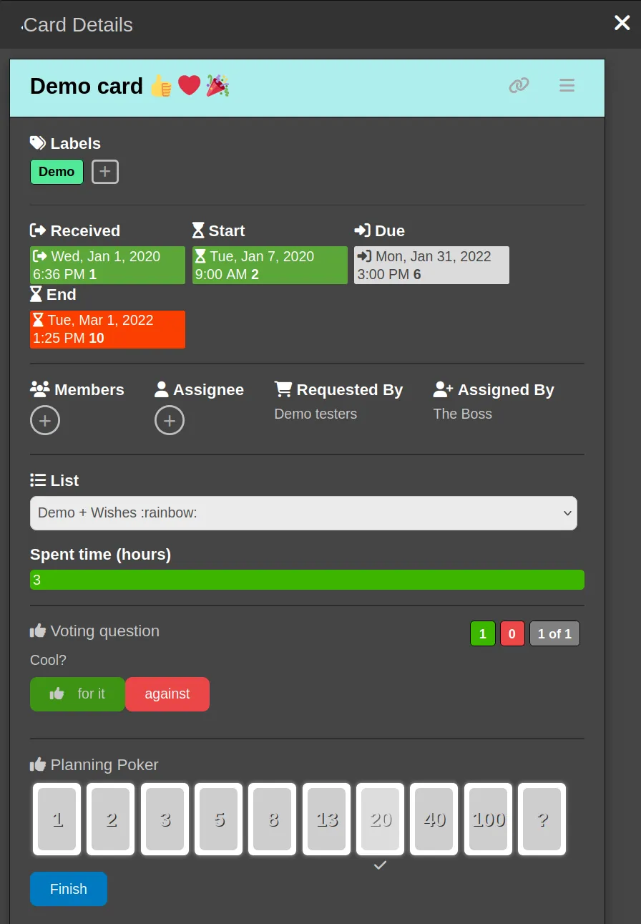Select planning poker card 5
641x924 pixels.
[x=219, y=820]
